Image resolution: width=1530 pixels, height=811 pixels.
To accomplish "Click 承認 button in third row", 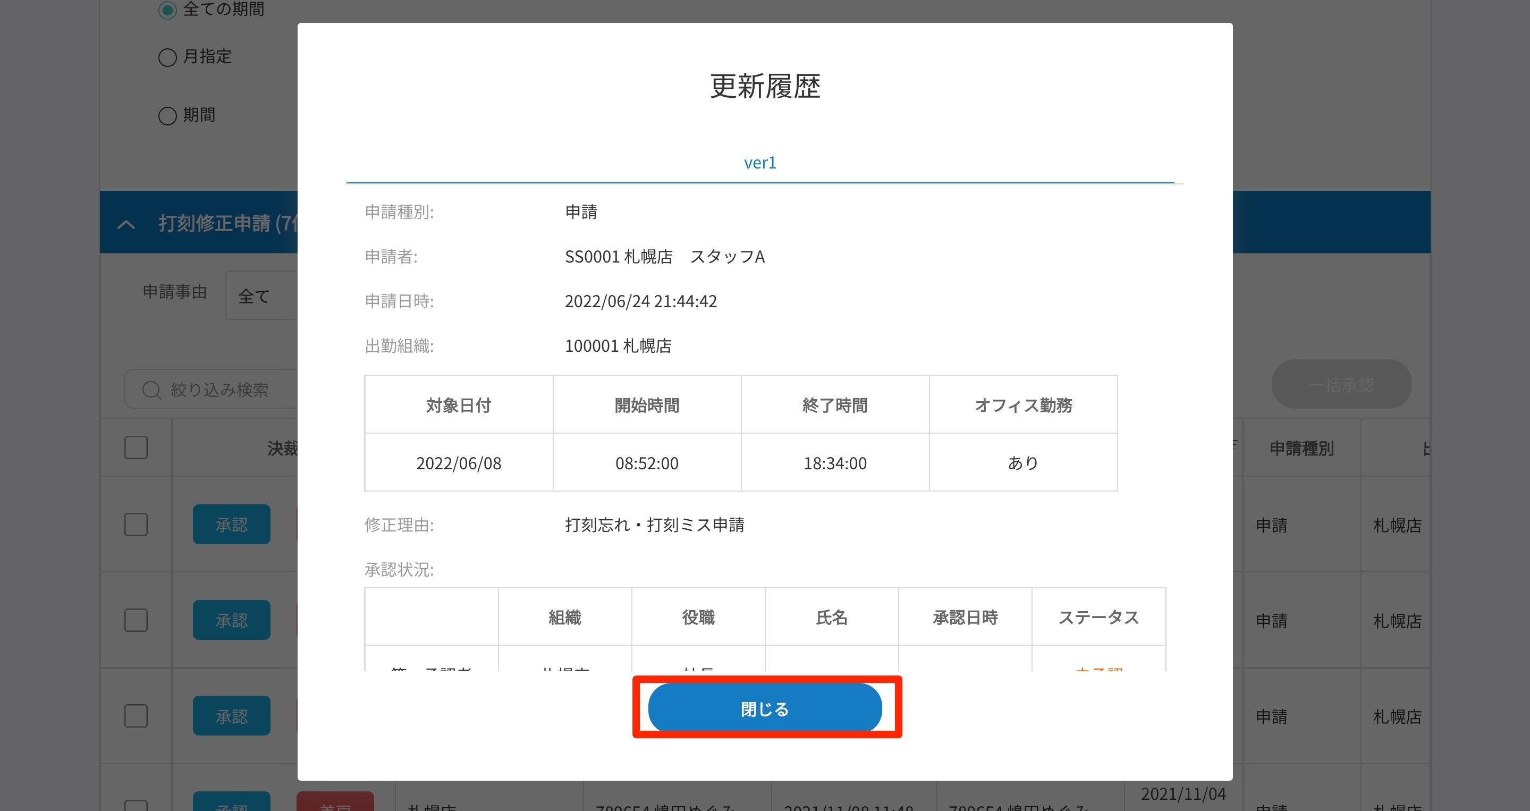I will [x=231, y=716].
